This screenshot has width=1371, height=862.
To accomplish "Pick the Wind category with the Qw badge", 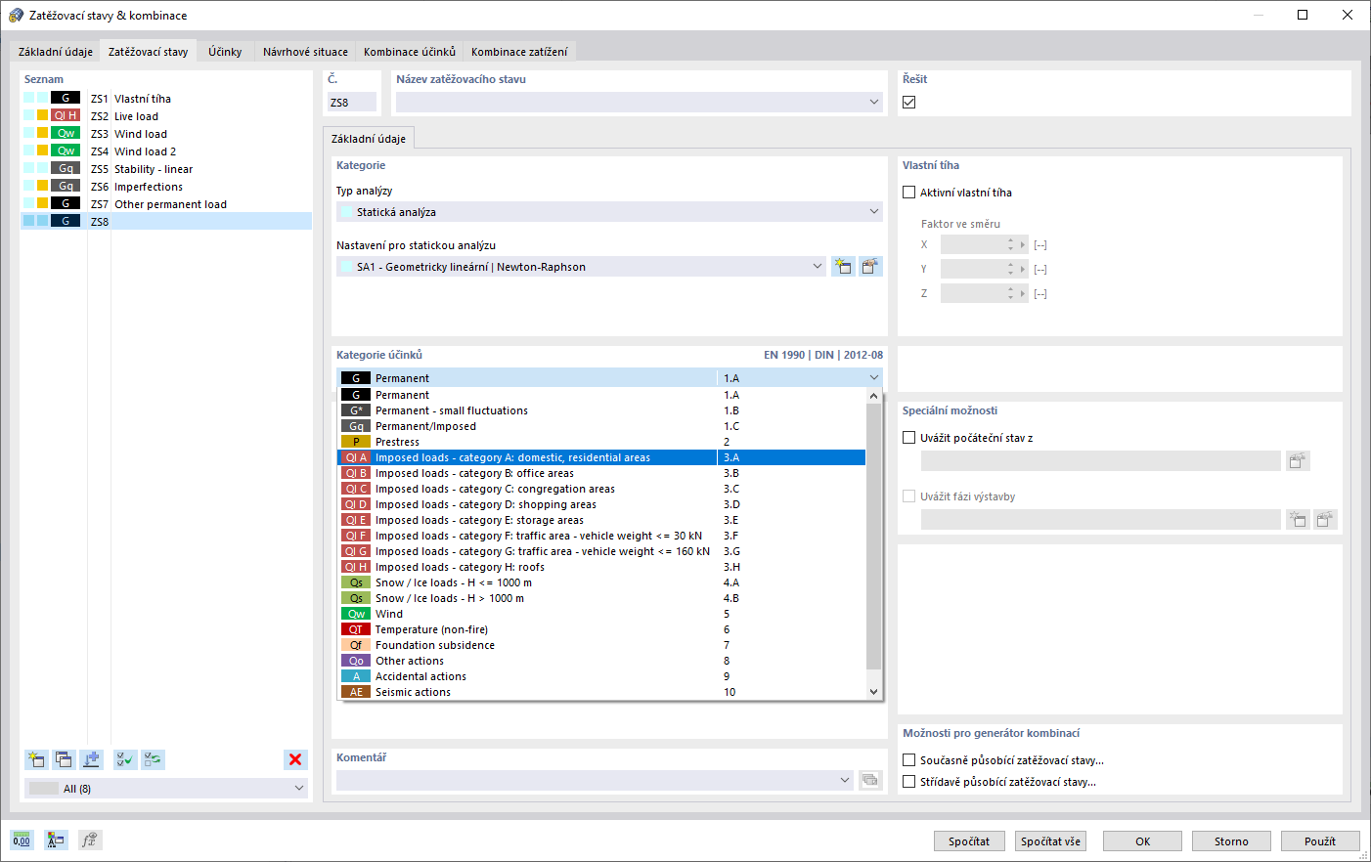I will [601, 614].
